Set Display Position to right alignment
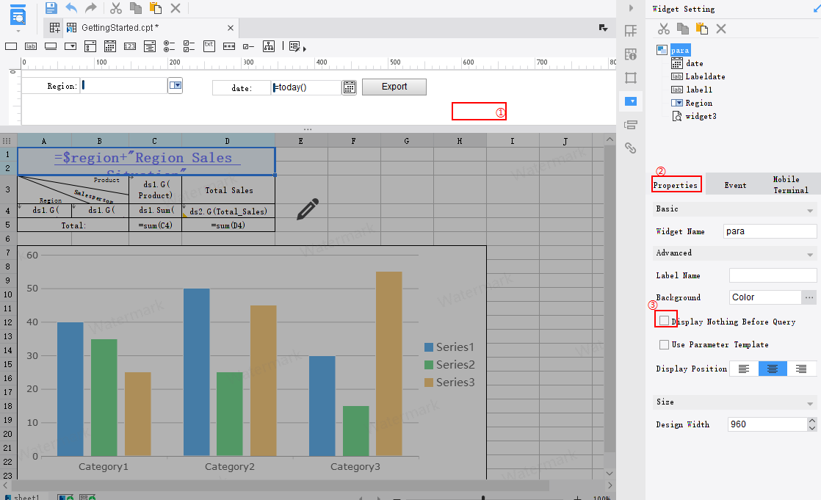Screen dimensions: 821x500 801,369
